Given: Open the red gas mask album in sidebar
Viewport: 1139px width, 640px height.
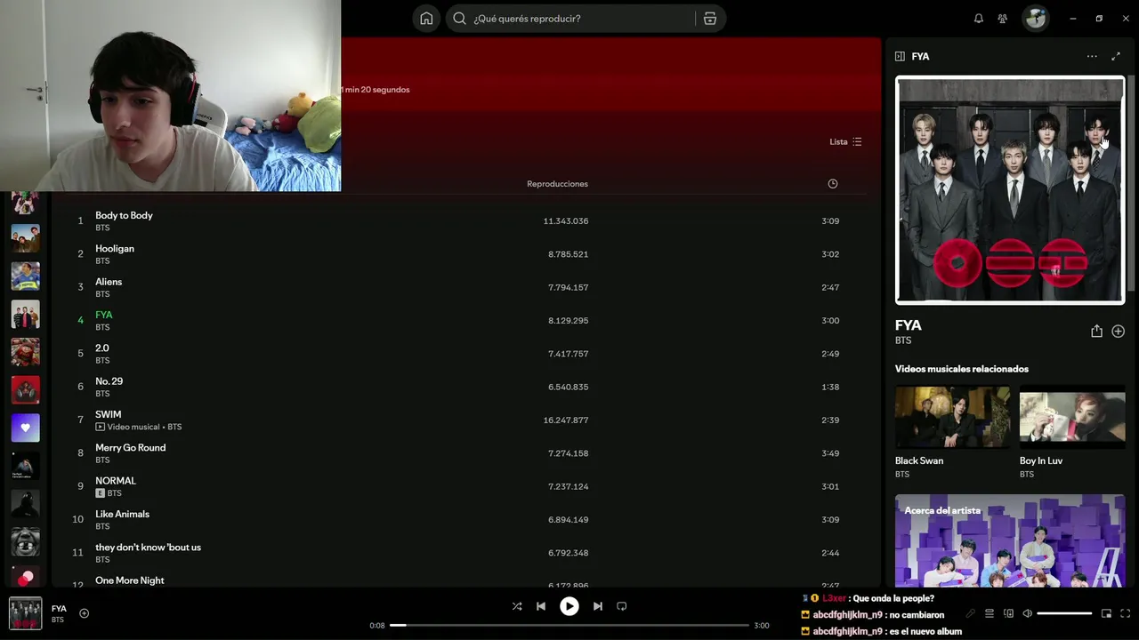Looking at the screenshot, I should coord(25,389).
